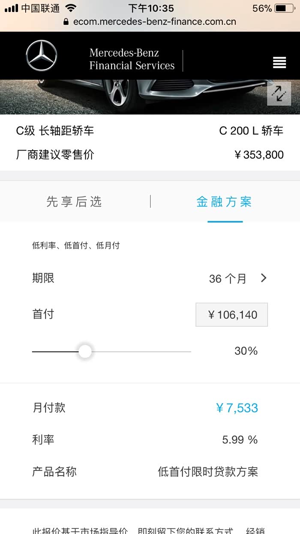Select the 金融方案 tab
The image size is (300, 534).
click(225, 202)
